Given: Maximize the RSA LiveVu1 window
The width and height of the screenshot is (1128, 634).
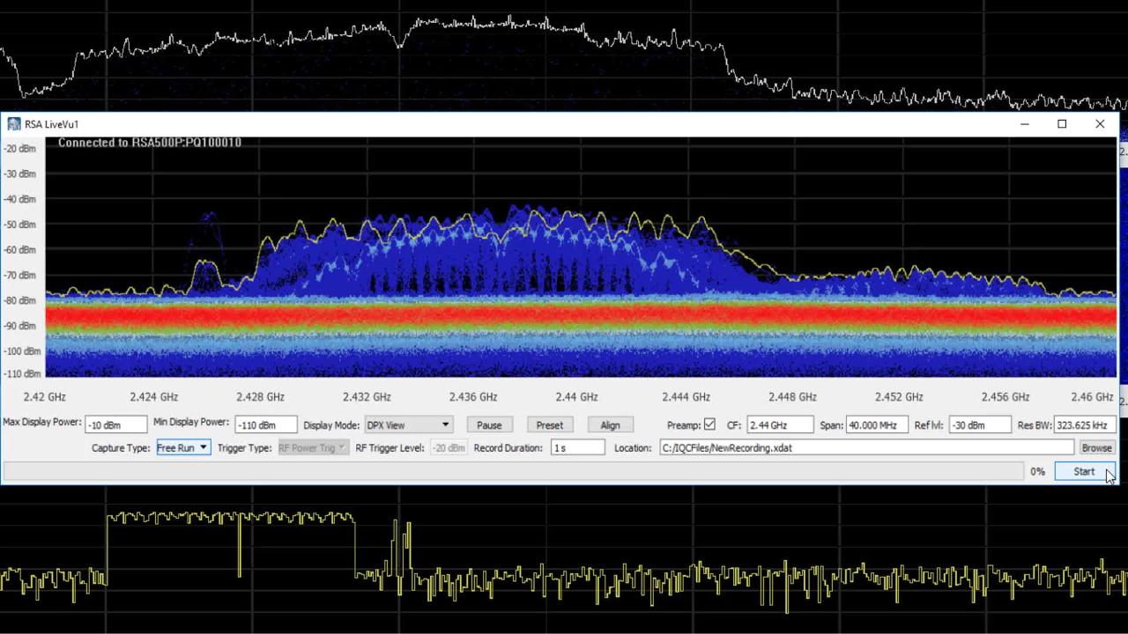Looking at the screenshot, I should pyautogui.click(x=1062, y=124).
